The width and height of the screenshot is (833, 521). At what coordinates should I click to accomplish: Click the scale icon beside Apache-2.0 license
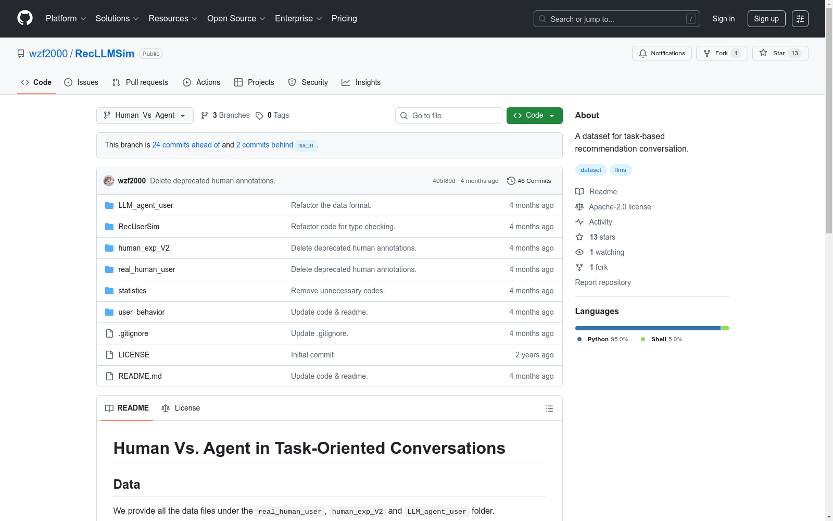[579, 207]
